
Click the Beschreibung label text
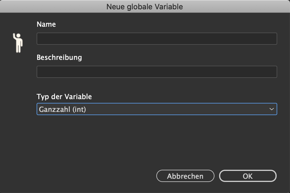tap(59, 58)
